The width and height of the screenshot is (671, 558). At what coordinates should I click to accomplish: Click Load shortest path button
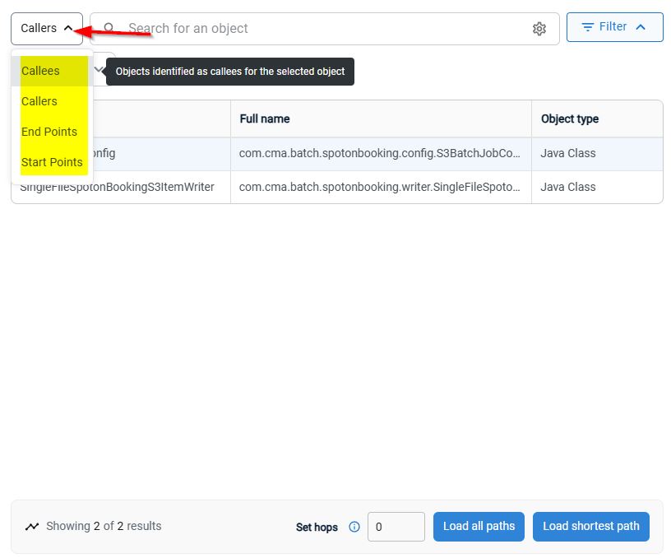click(590, 526)
